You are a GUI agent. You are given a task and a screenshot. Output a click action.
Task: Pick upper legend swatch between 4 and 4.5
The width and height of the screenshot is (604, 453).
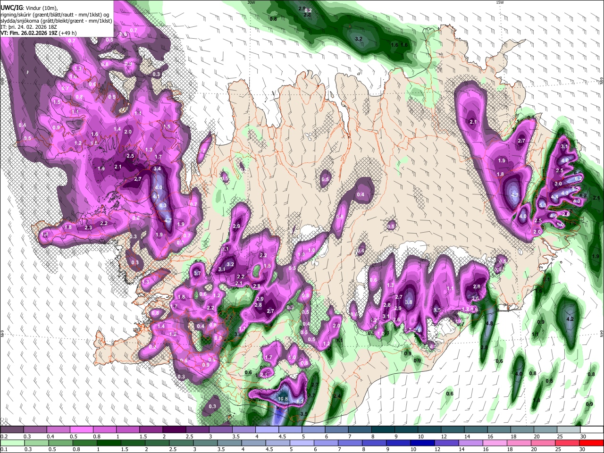[x=267, y=430]
